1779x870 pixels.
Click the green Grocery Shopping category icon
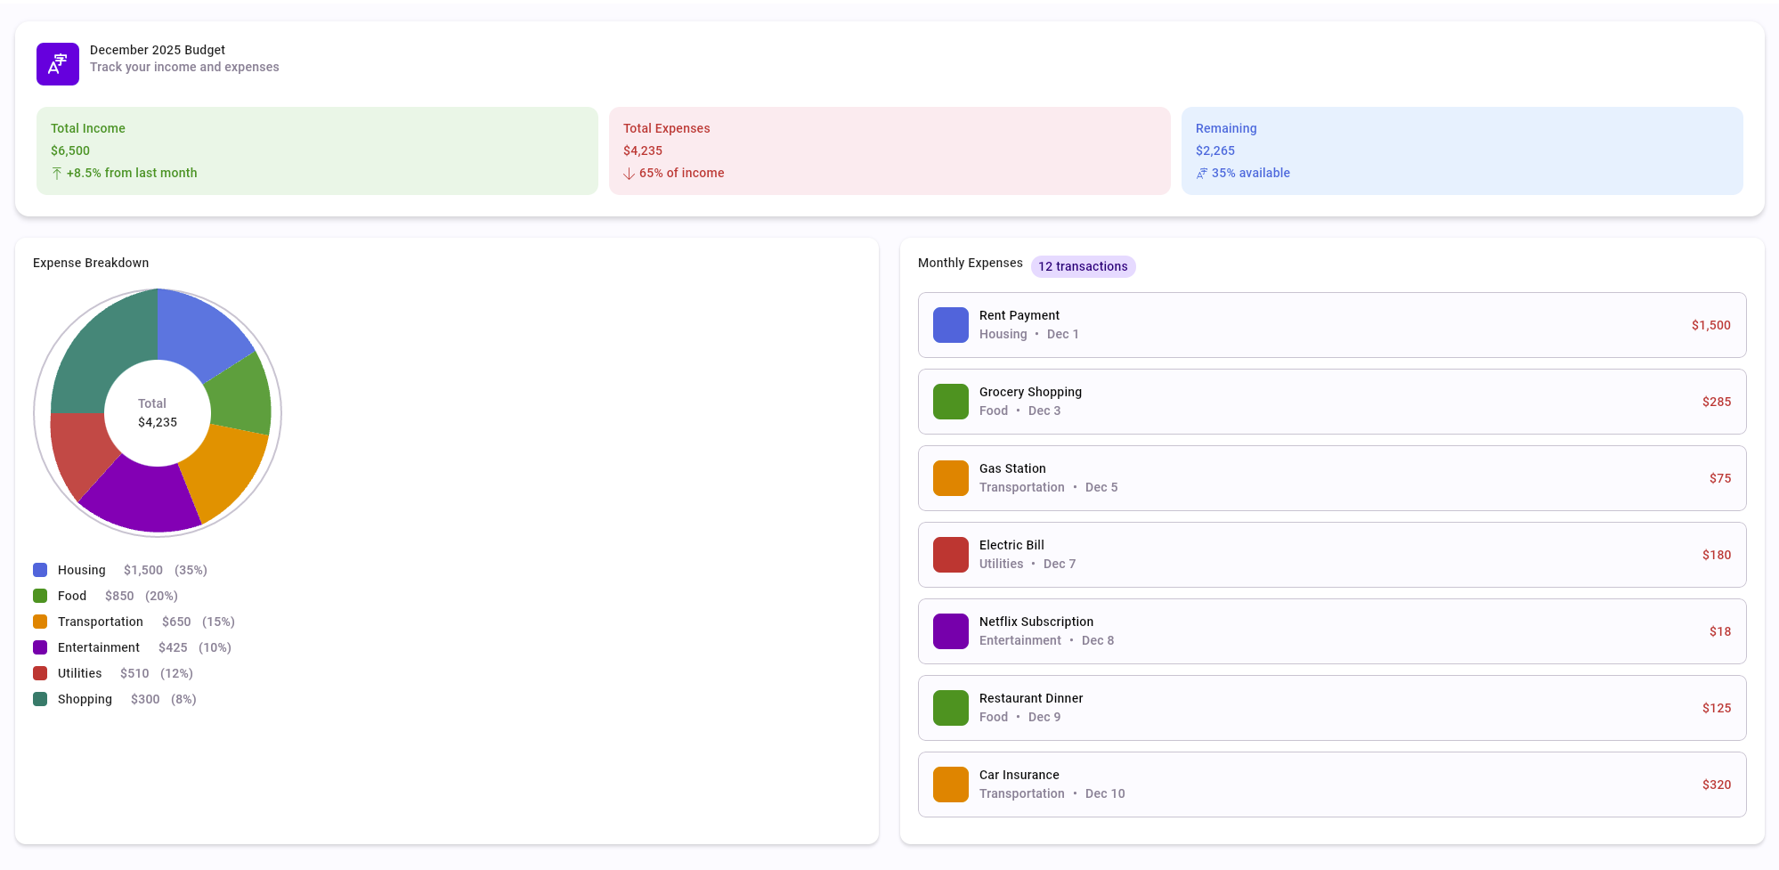[950, 402]
